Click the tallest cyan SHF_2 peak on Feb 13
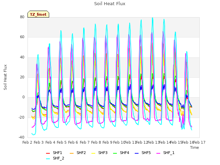 (153, 18)
